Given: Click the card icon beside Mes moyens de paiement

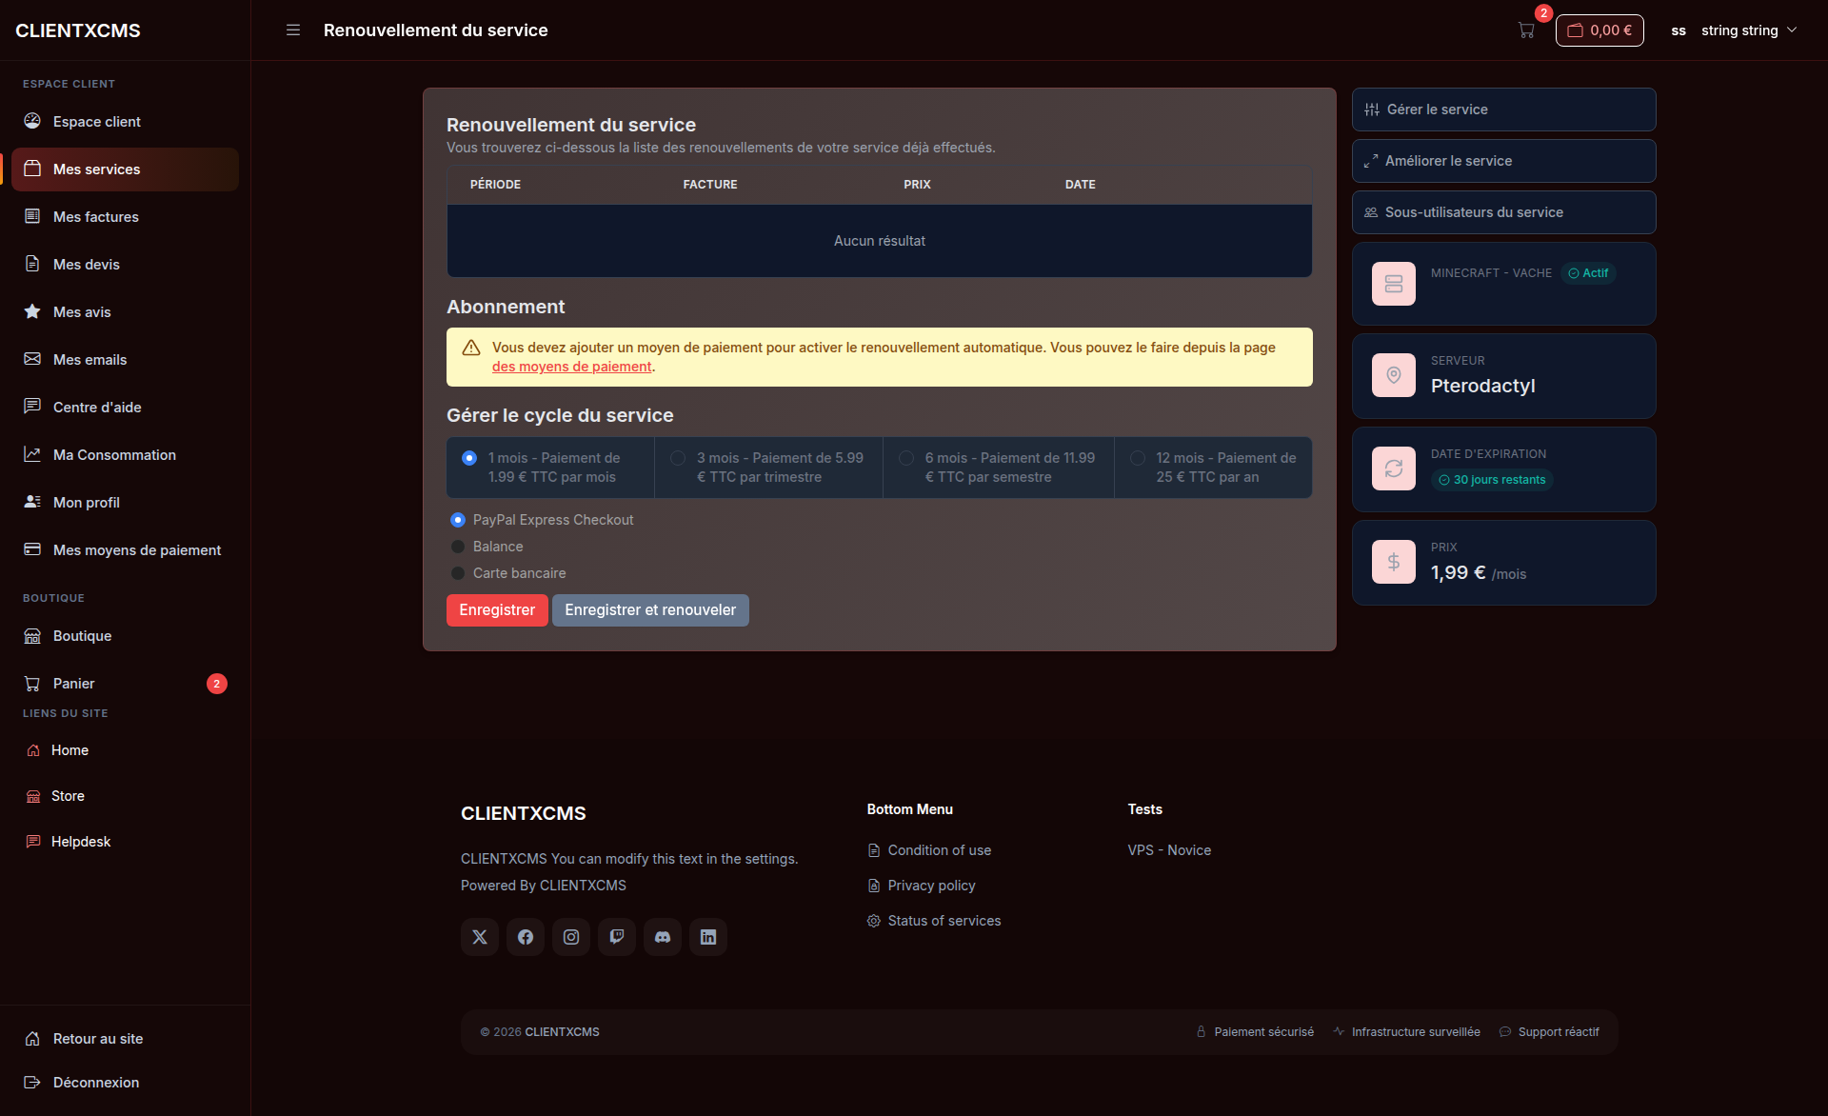Looking at the screenshot, I should click(32, 549).
